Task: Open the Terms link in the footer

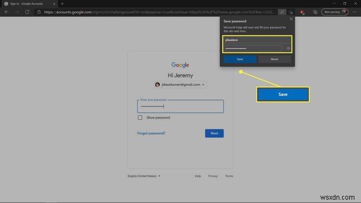Action: click(229, 176)
